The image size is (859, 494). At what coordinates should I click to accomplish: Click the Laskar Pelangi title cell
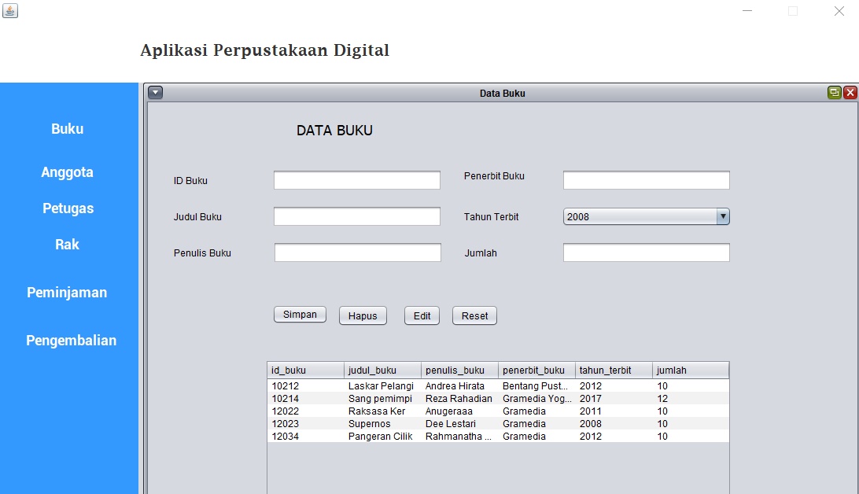pos(382,385)
